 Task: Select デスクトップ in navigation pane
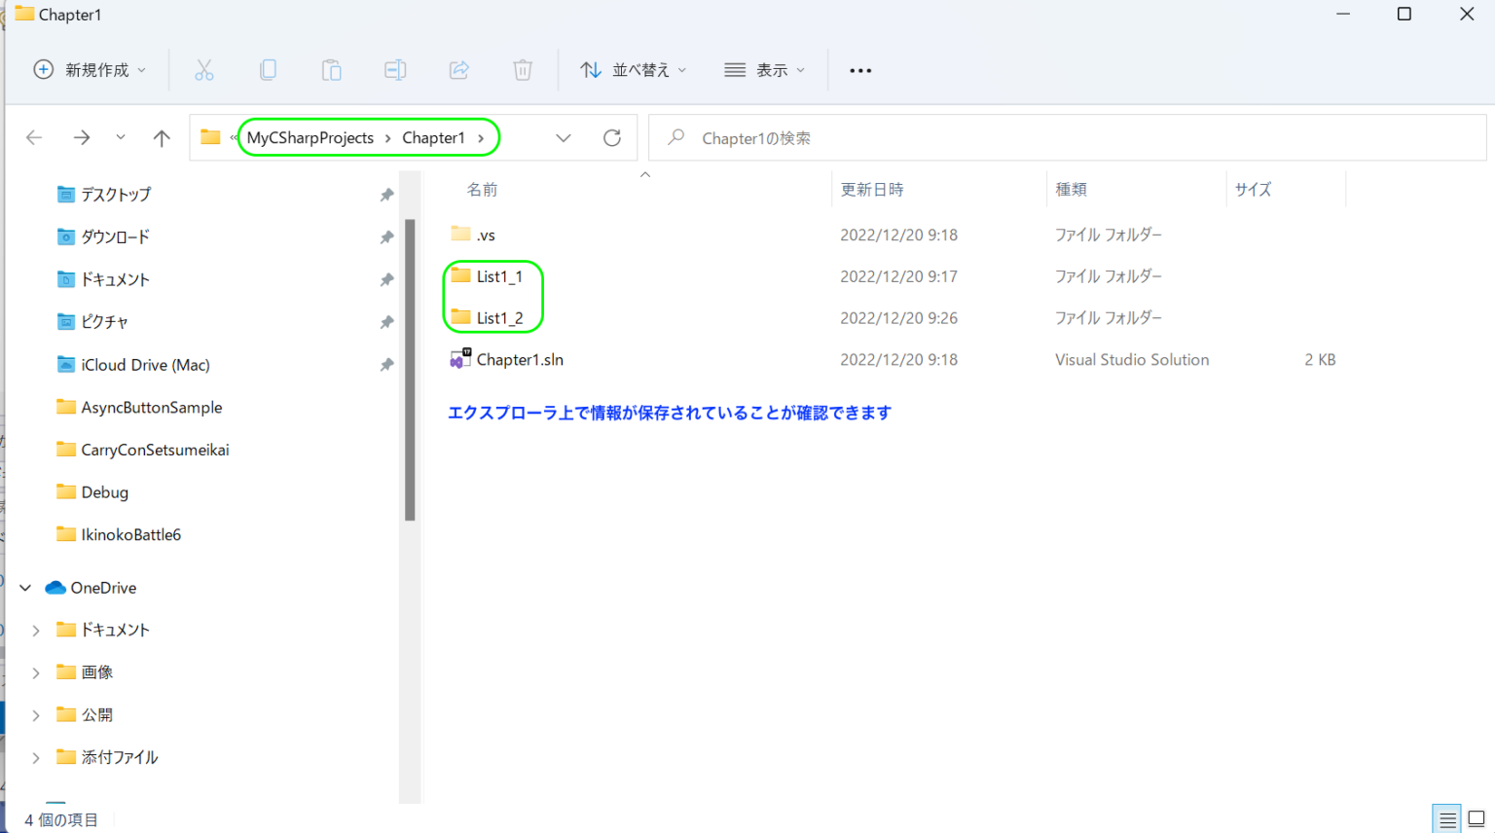click(x=116, y=195)
